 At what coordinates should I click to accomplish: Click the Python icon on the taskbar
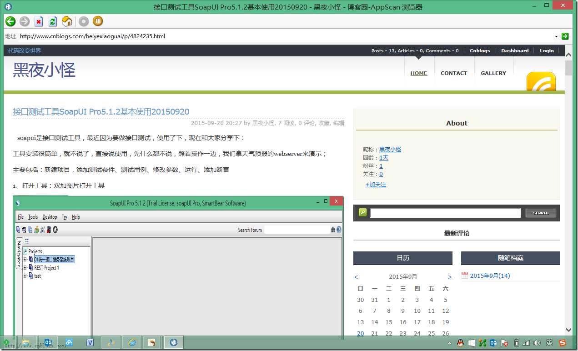(x=111, y=342)
